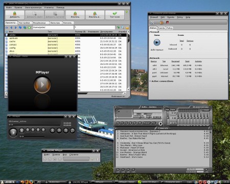Click the Извлечь в... toolbar button
Viewport: 230px width, 184px height.
tap(95, 15)
